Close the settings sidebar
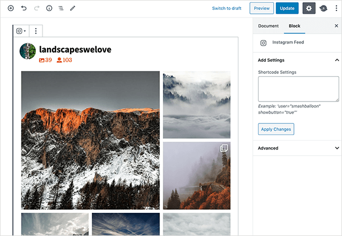 pyautogui.click(x=336, y=26)
